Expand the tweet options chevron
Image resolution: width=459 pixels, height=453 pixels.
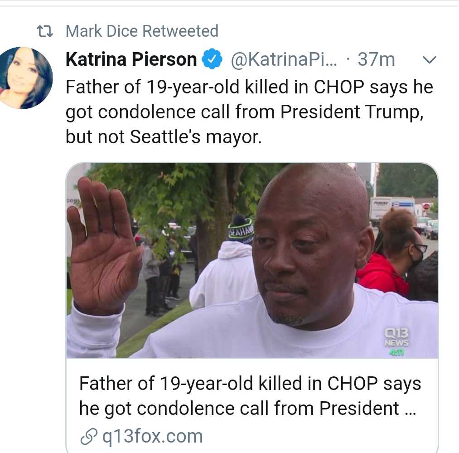coord(429,59)
